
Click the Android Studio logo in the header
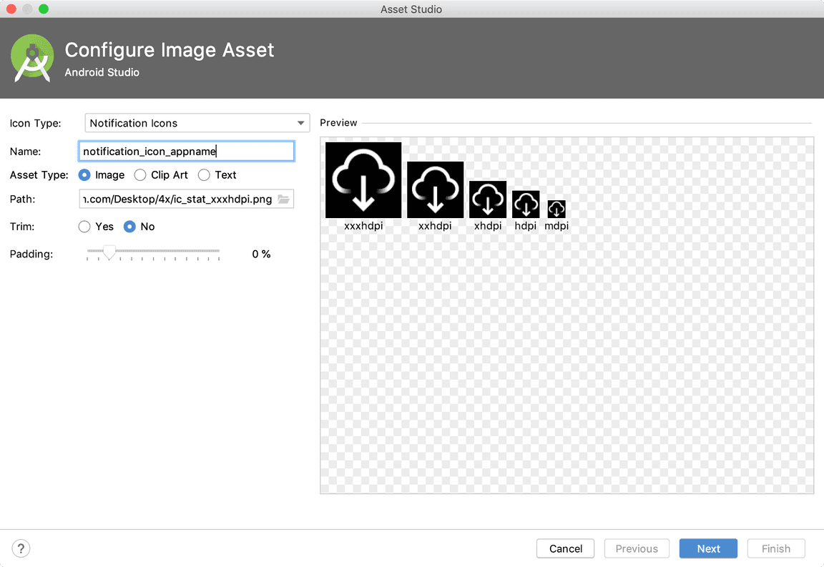pyautogui.click(x=31, y=58)
